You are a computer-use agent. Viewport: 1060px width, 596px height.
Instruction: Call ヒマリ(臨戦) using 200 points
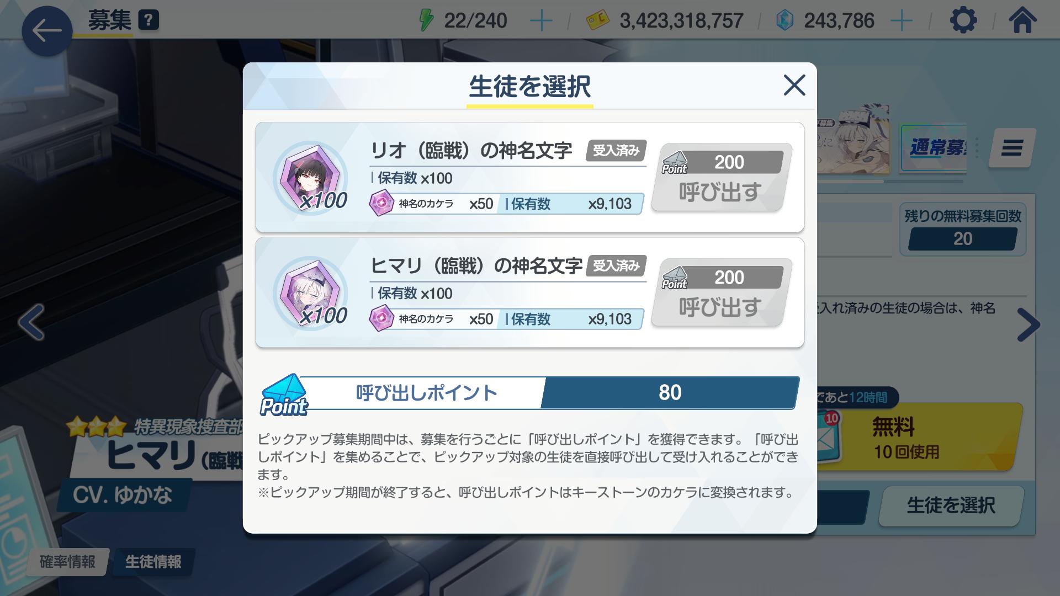[721, 293]
